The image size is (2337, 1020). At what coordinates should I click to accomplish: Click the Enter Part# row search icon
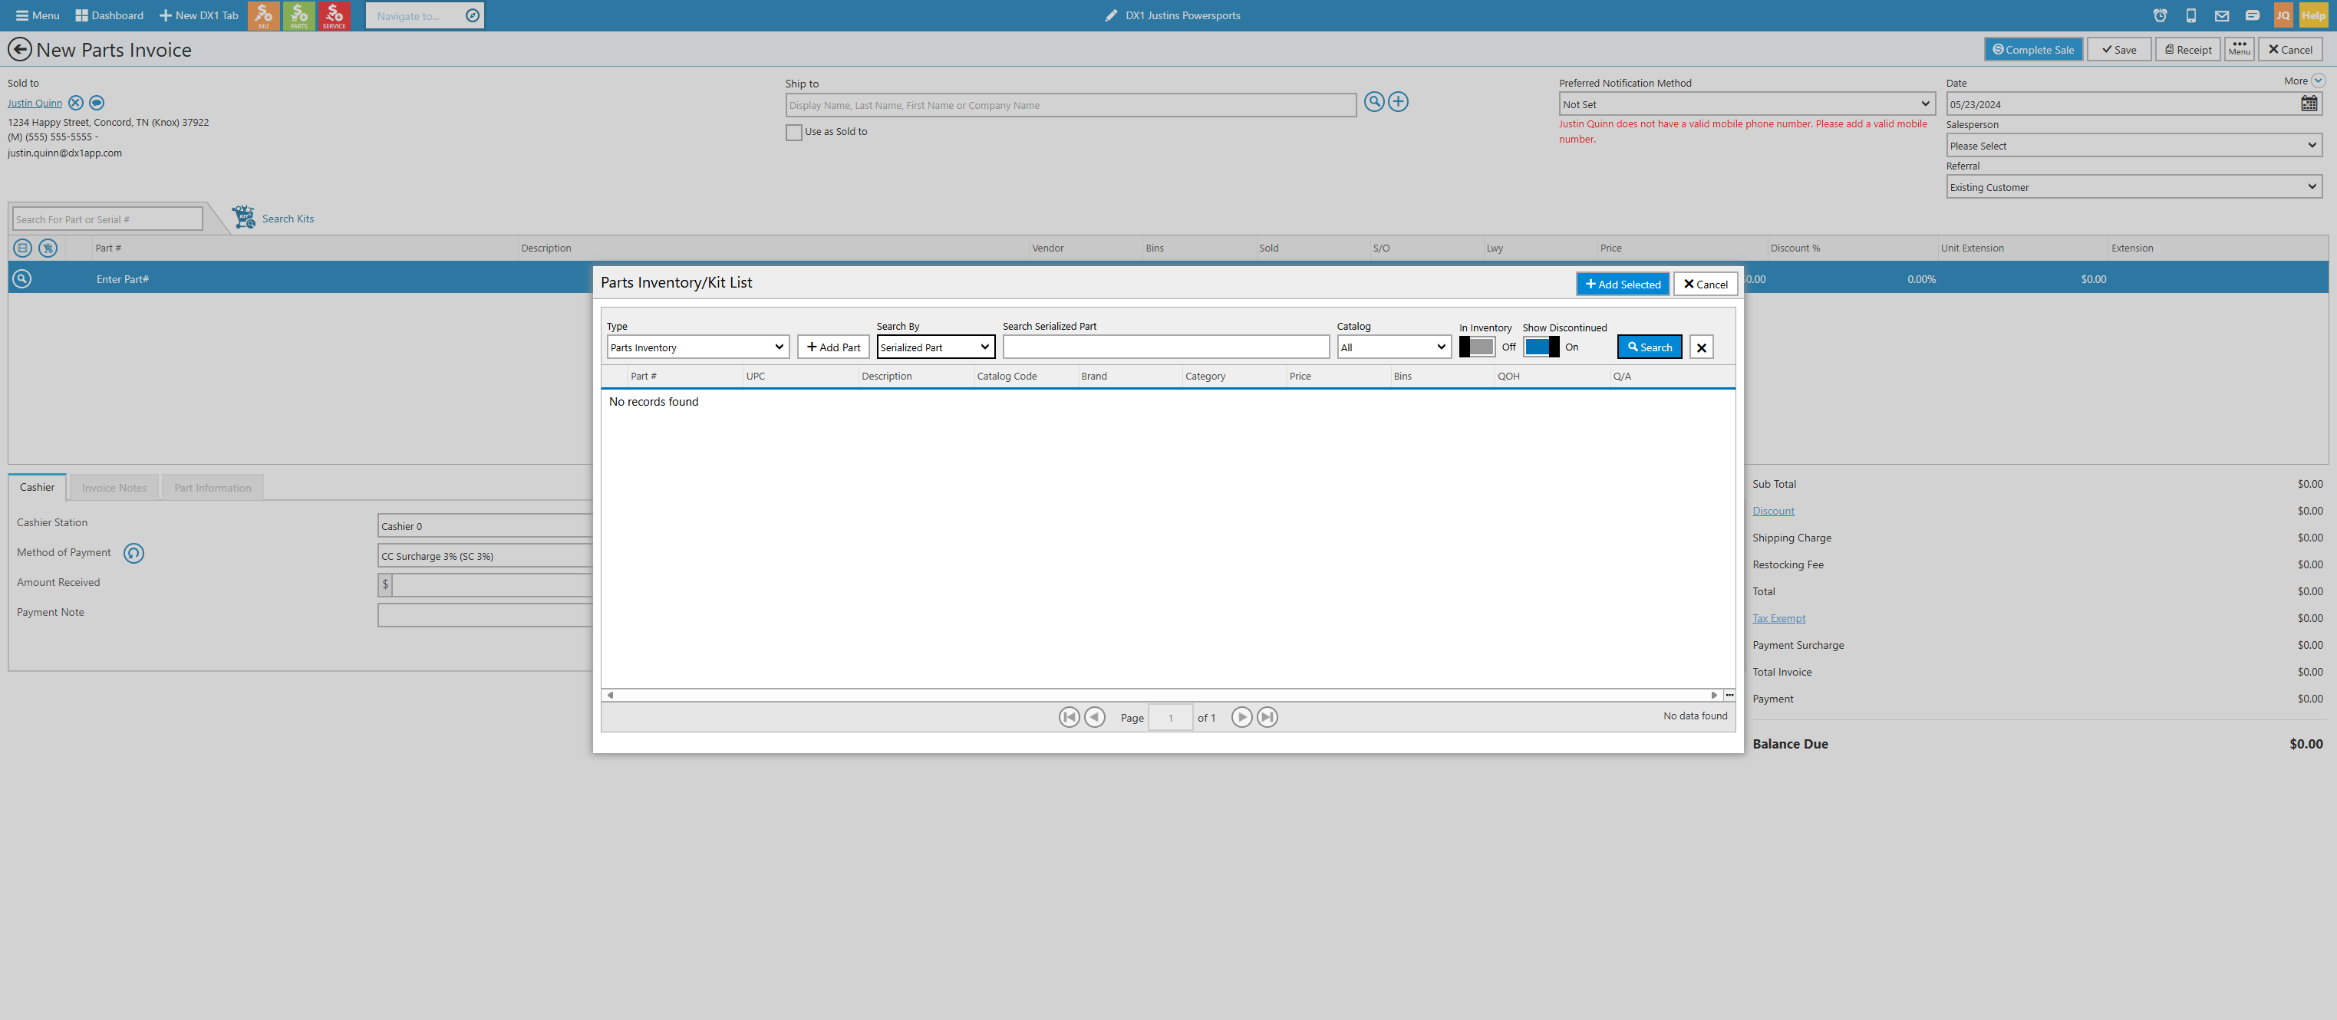(x=21, y=279)
